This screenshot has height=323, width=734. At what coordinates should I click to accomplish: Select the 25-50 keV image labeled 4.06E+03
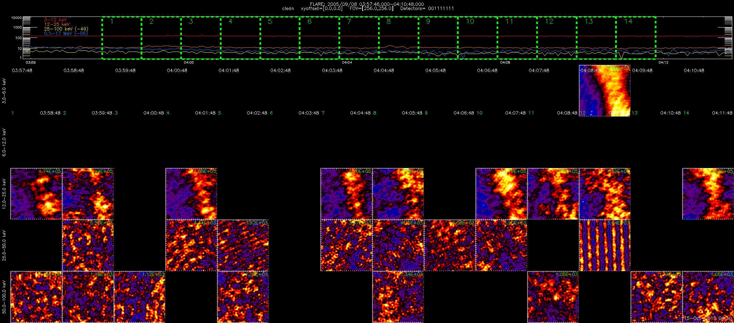(x=450, y=245)
